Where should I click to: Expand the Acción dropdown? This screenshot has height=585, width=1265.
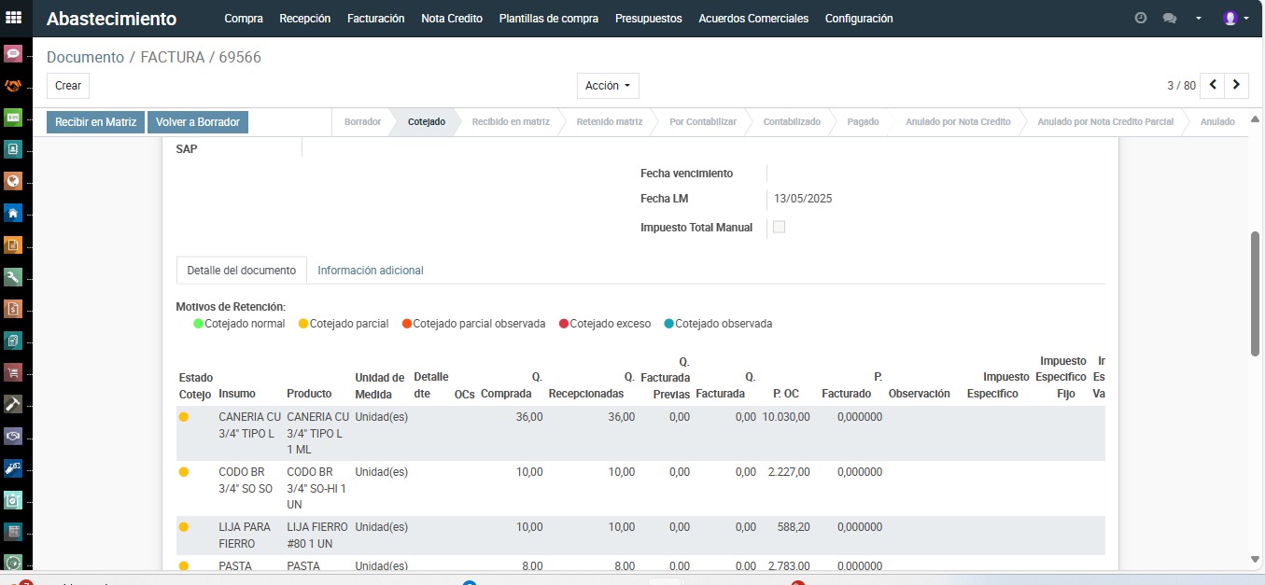(x=608, y=86)
